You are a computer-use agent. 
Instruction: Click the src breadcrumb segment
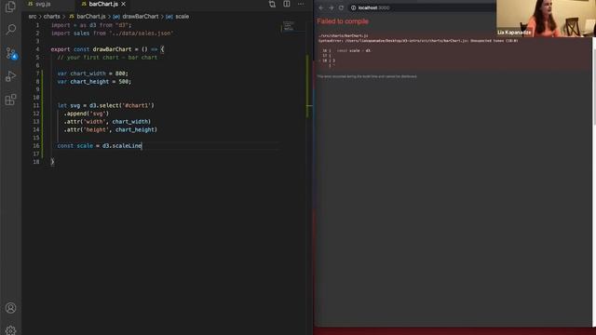tap(33, 17)
